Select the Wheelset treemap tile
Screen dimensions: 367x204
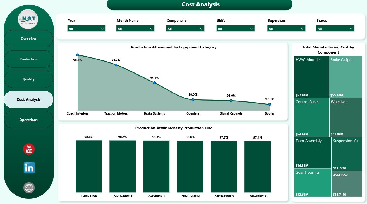click(x=346, y=117)
